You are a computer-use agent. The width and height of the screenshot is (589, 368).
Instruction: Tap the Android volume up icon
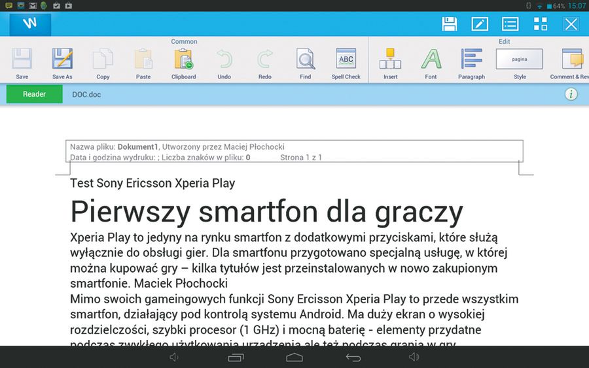pos(414,357)
